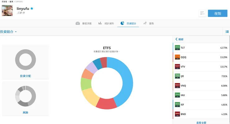230x124 pixels.
Task: Click the 4.33% allocation value
Action: coord(224,114)
